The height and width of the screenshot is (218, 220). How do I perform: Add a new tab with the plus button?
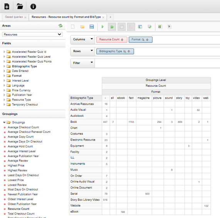[x=111, y=17]
